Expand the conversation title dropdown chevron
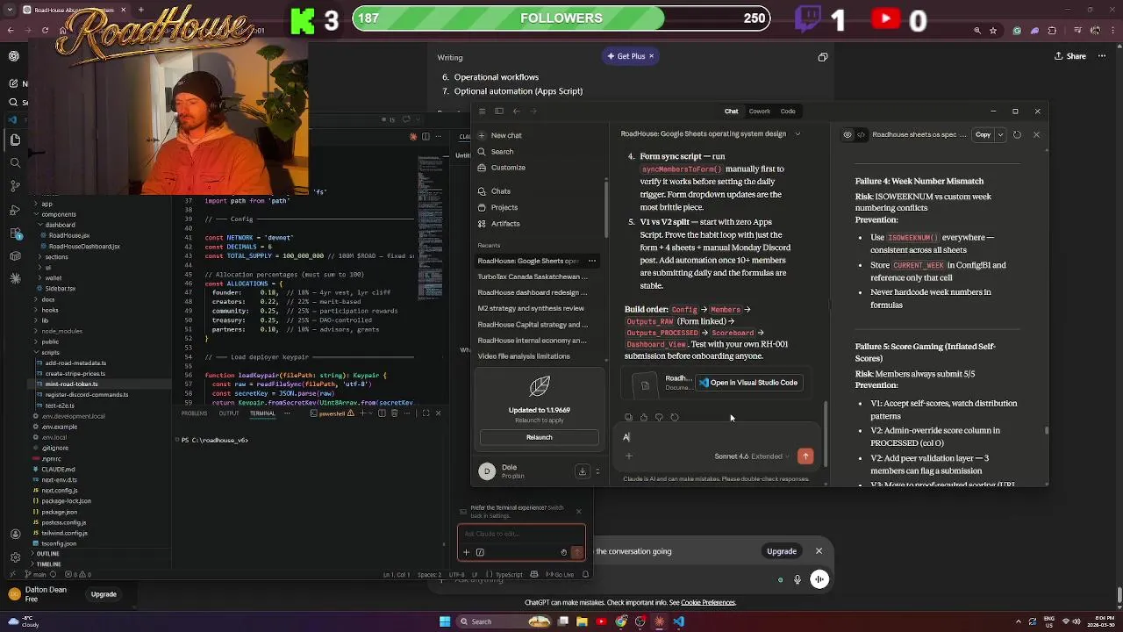This screenshot has width=1123, height=632. click(798, 134)
